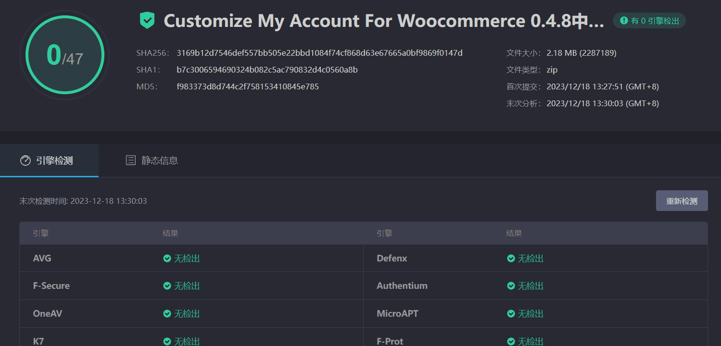Image resolution: width=721 pixels, height=346 pixels.
Task: Click 无检出 result text in Defenx row
Action: pos(531,259)
